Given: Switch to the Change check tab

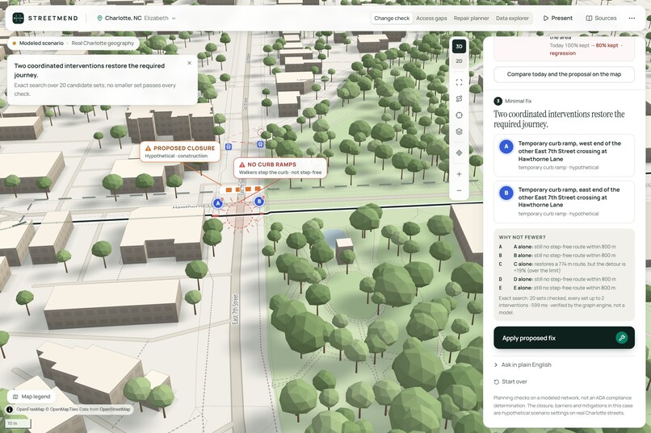Looking at the screenshot, I should [x=392, y=19].
